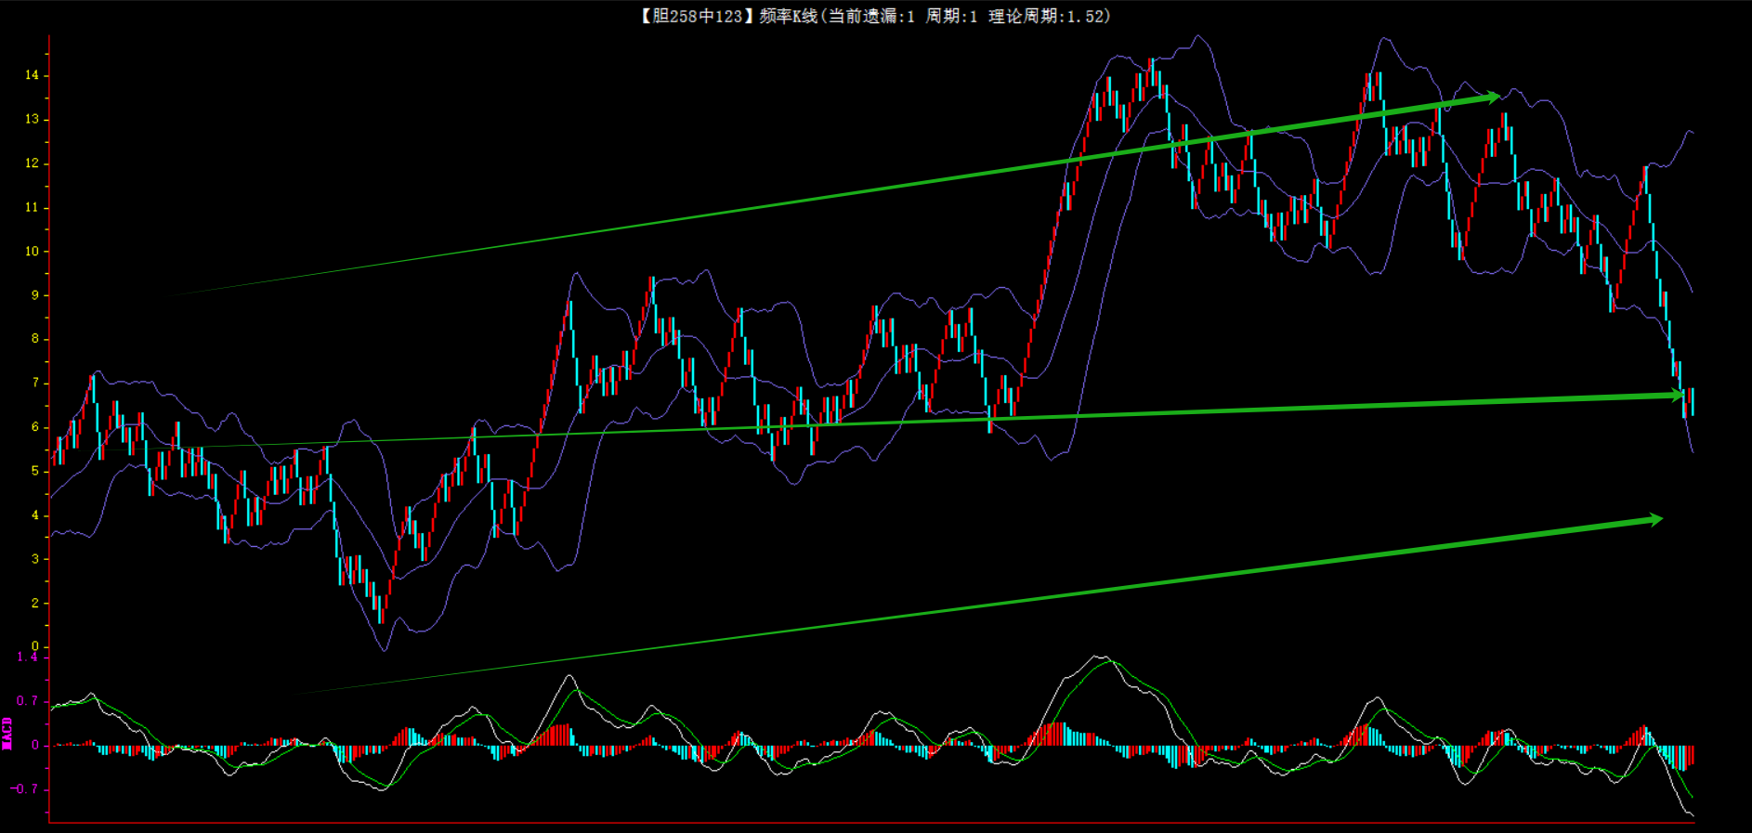Pick the yellow axis value 2

[35, 603]
